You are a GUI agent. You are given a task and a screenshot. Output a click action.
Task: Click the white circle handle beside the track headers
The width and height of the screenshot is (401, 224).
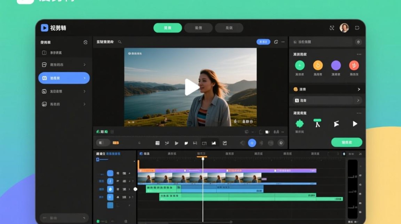pyautogui.click(x=135, y=189)
